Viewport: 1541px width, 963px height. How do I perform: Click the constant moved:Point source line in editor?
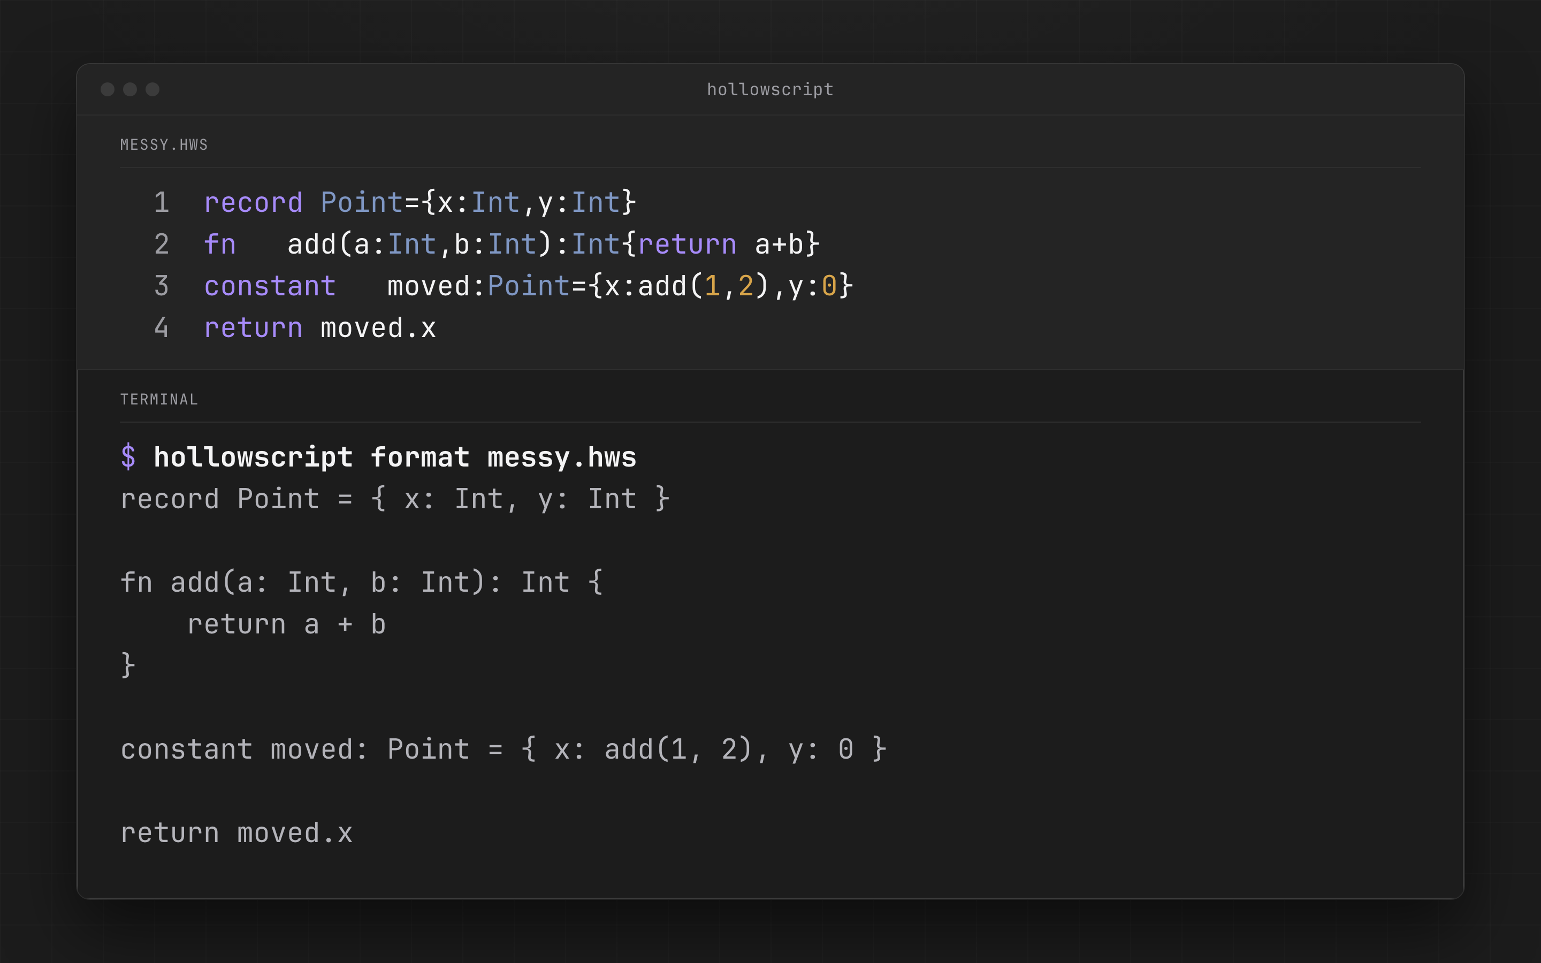(x=529, y=286)
